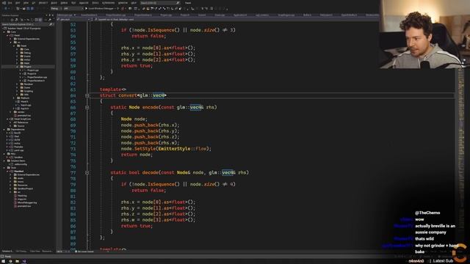Collapse the Dependencies solution folder

pos(5,129)
